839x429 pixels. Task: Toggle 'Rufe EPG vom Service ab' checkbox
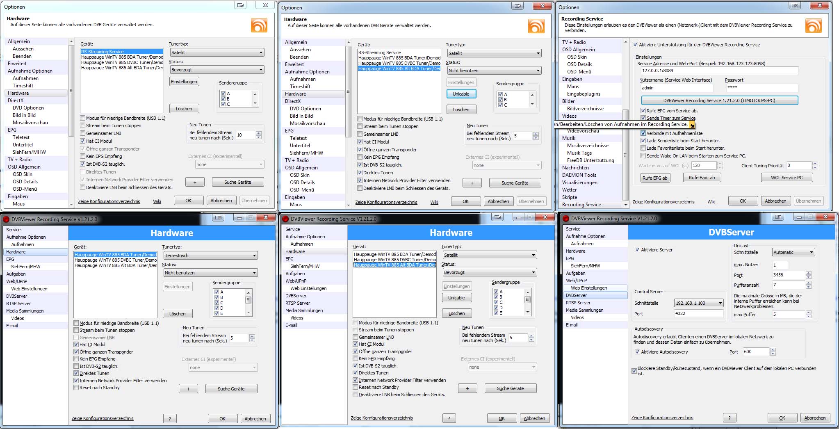[643, 111]
